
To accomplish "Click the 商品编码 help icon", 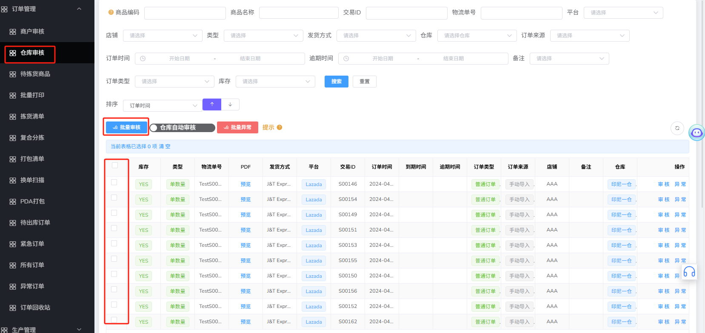I will 111,13.
